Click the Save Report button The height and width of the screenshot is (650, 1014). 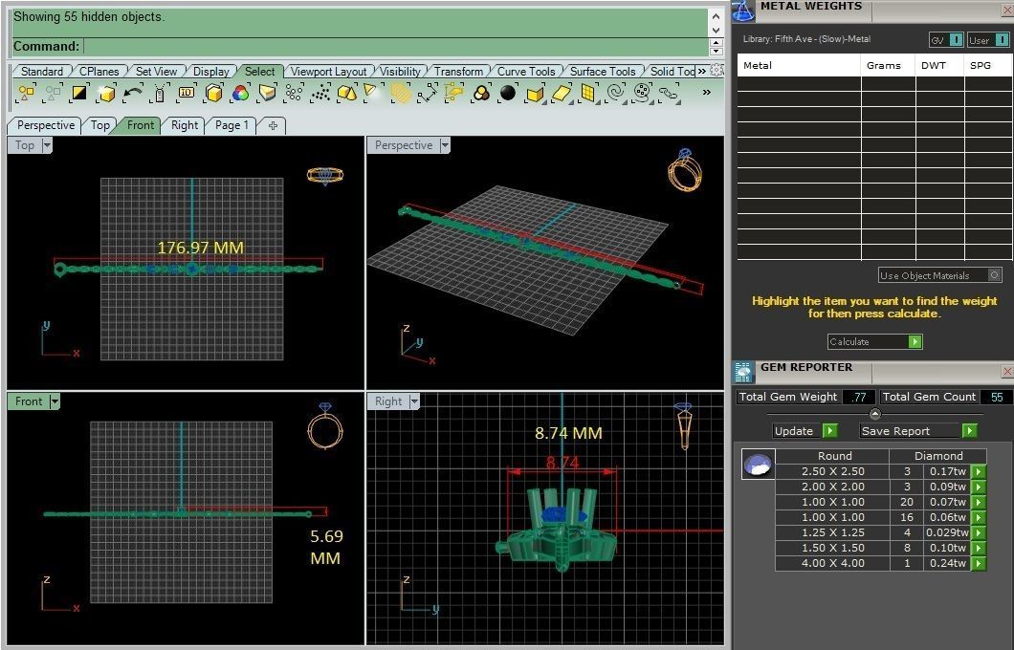coord(918,431)
